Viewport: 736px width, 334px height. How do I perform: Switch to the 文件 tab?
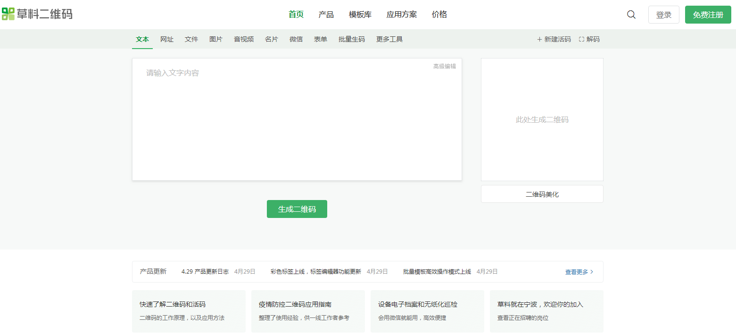coord(191,39)
